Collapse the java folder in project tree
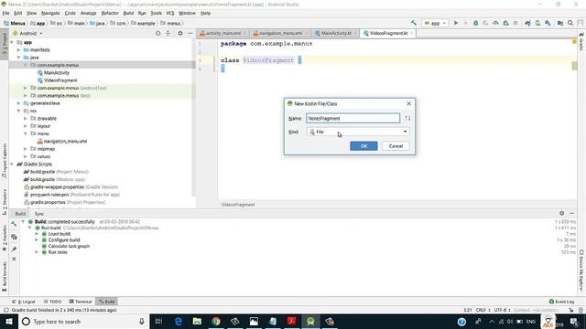The width and height of the screenshot is (586, 329). (x=18, y=58)
